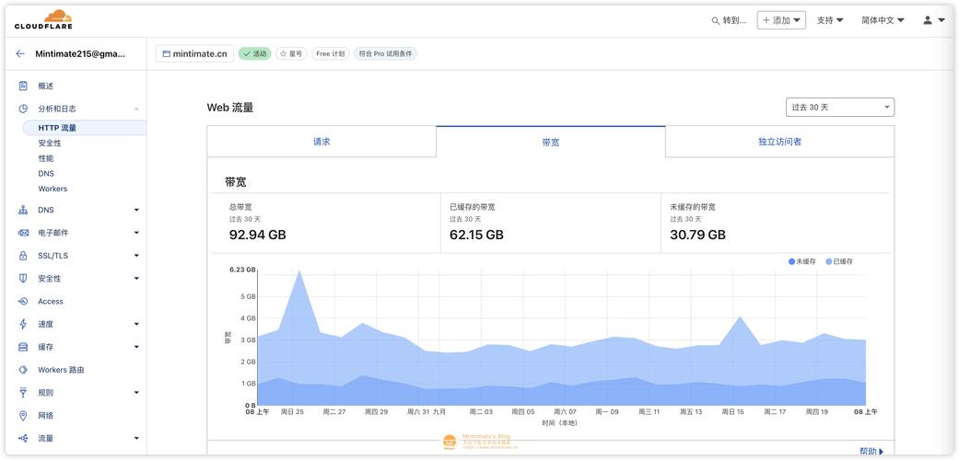Expand the DNS sidebar section arrow
The width and height of the screenshot is (959, 460).
(136, 210)
